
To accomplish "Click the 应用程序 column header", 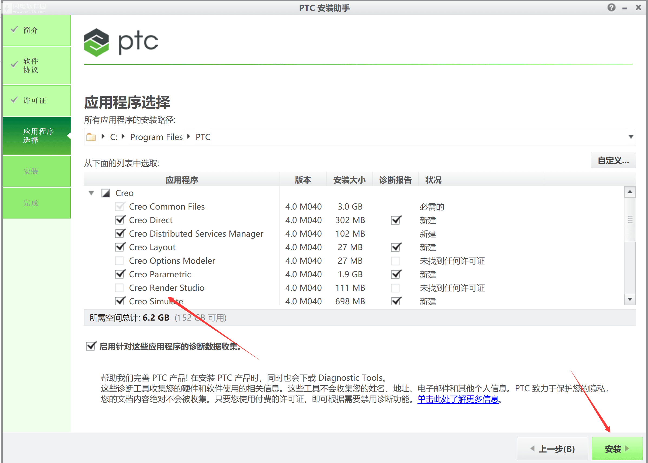I will pos(182,180).
